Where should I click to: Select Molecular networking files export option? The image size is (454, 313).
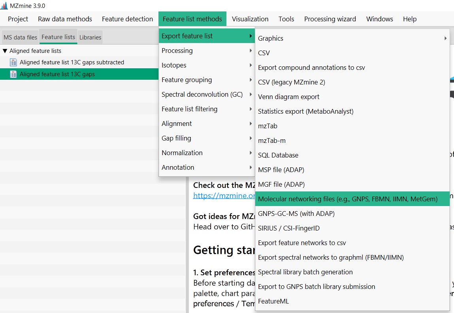point(348,199)
